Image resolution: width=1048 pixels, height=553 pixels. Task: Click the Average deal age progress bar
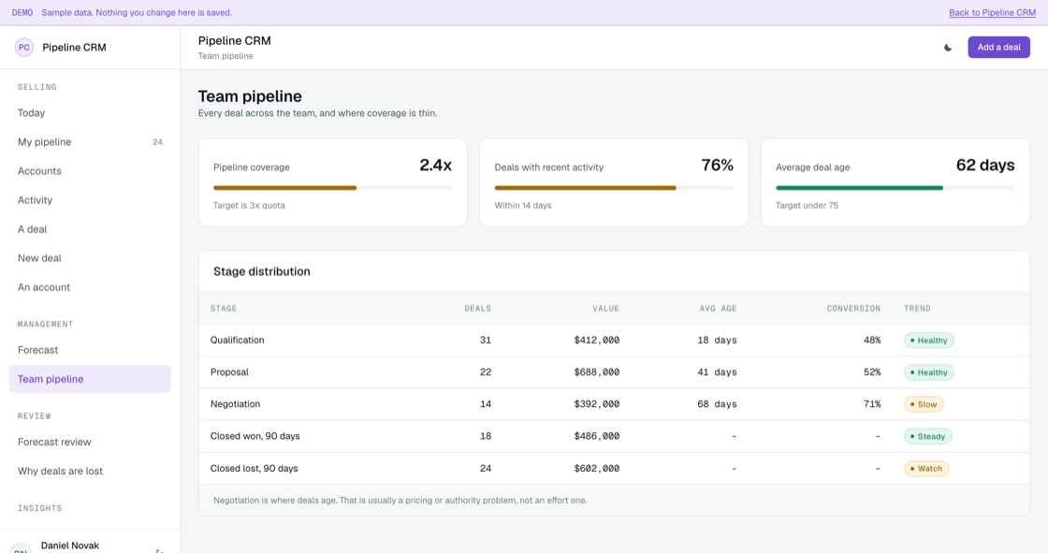(895, 188)
